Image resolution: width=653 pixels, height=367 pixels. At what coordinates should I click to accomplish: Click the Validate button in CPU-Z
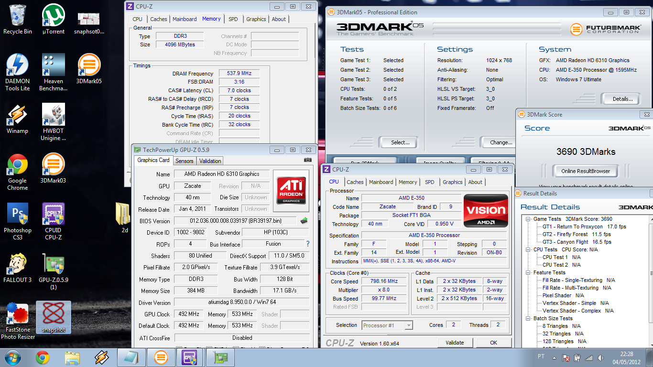pyautogui.click(x=455, y=343)
